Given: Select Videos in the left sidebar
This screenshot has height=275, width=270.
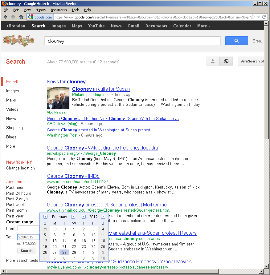Looking at the screenshot, I should tap(12, 109).
